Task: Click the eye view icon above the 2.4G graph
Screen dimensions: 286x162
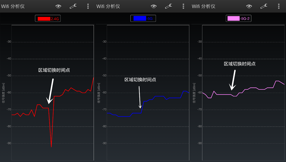Action: (x=58, y=6)
